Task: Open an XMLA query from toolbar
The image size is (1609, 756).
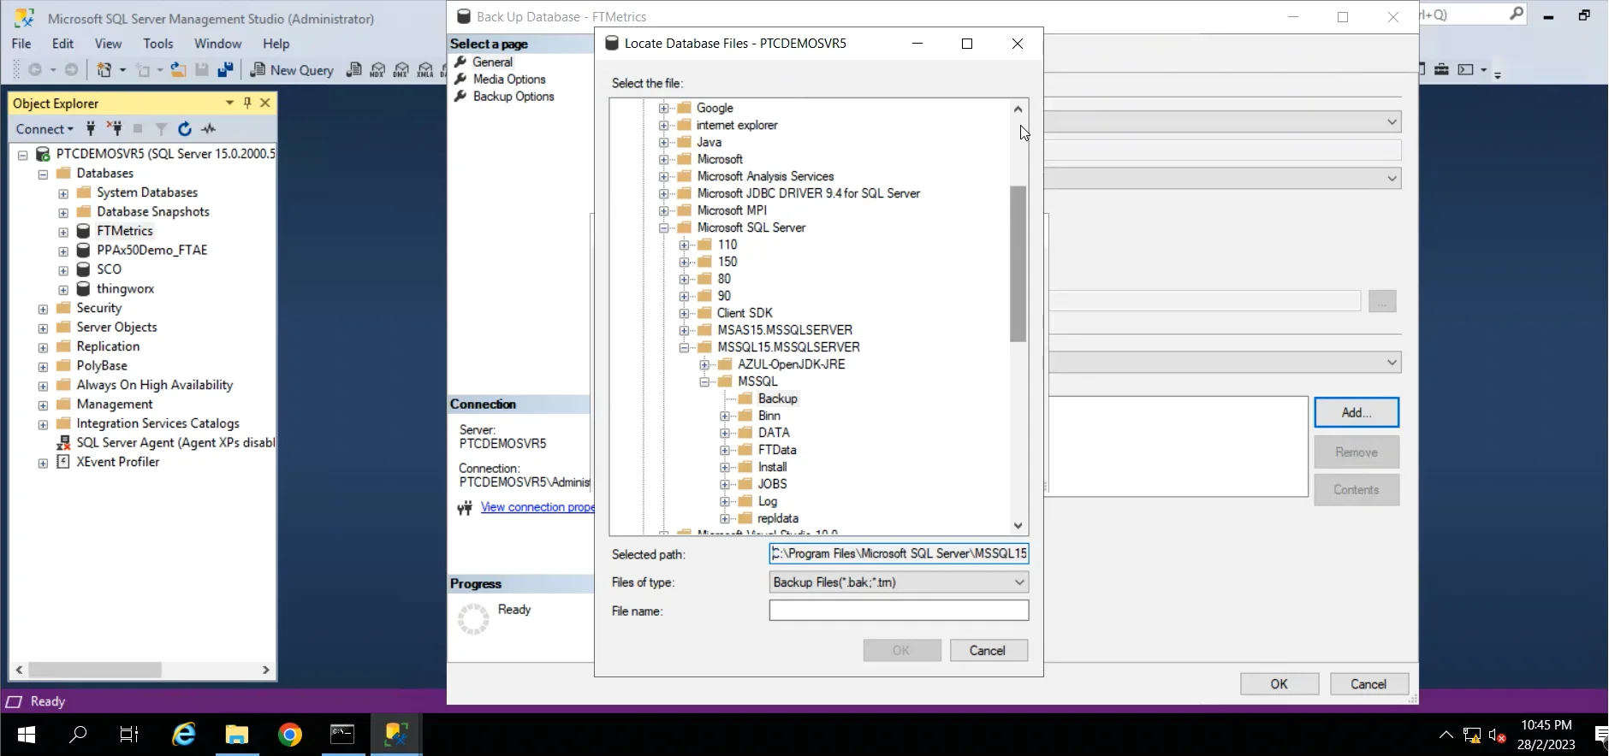Action: [x=425, y=70]
